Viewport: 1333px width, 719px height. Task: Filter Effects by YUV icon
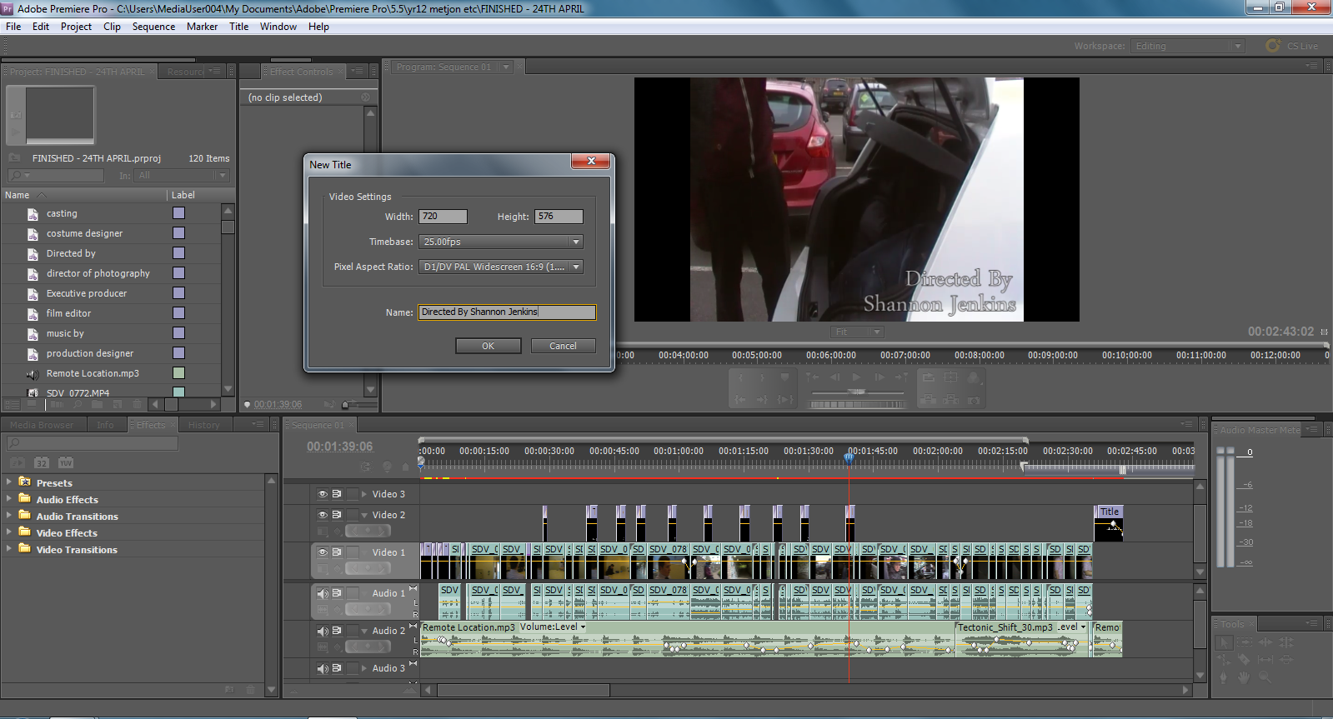(66, 462)
